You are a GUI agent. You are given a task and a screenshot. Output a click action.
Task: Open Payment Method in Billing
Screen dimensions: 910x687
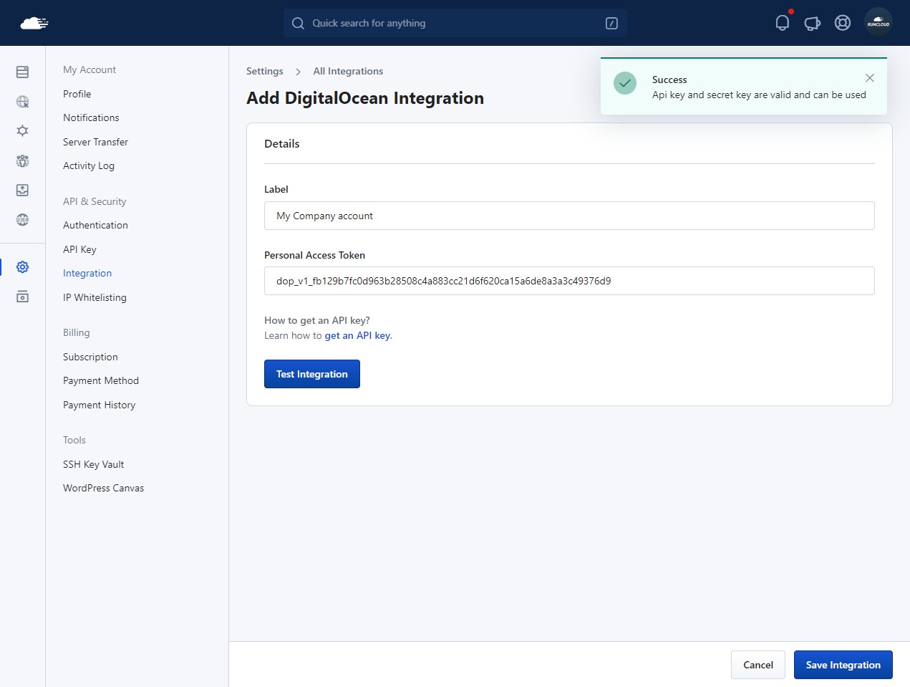101,380
